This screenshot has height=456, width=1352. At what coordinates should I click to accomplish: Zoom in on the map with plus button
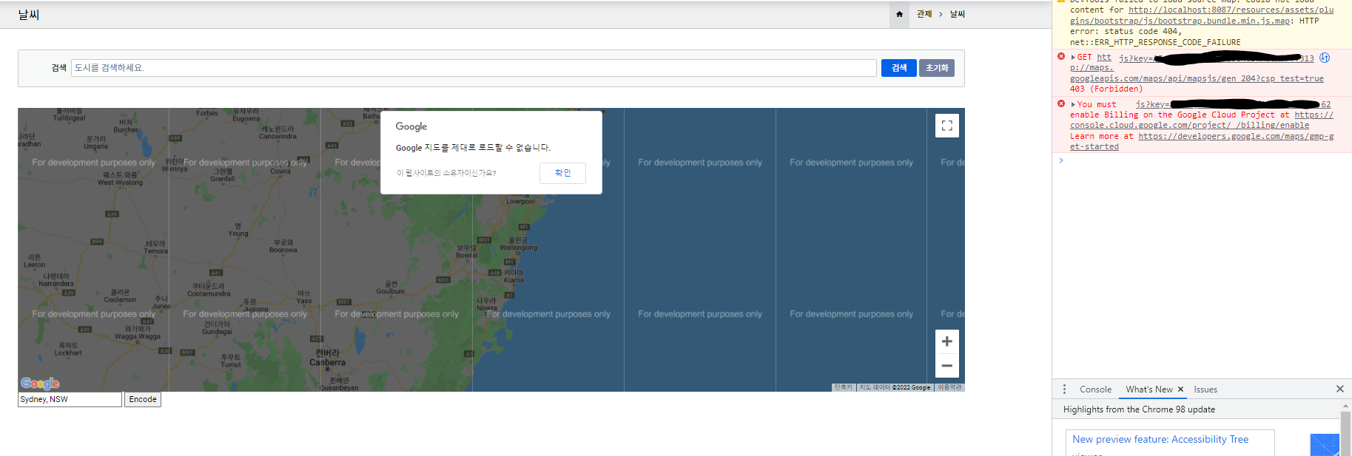[946, 341]
